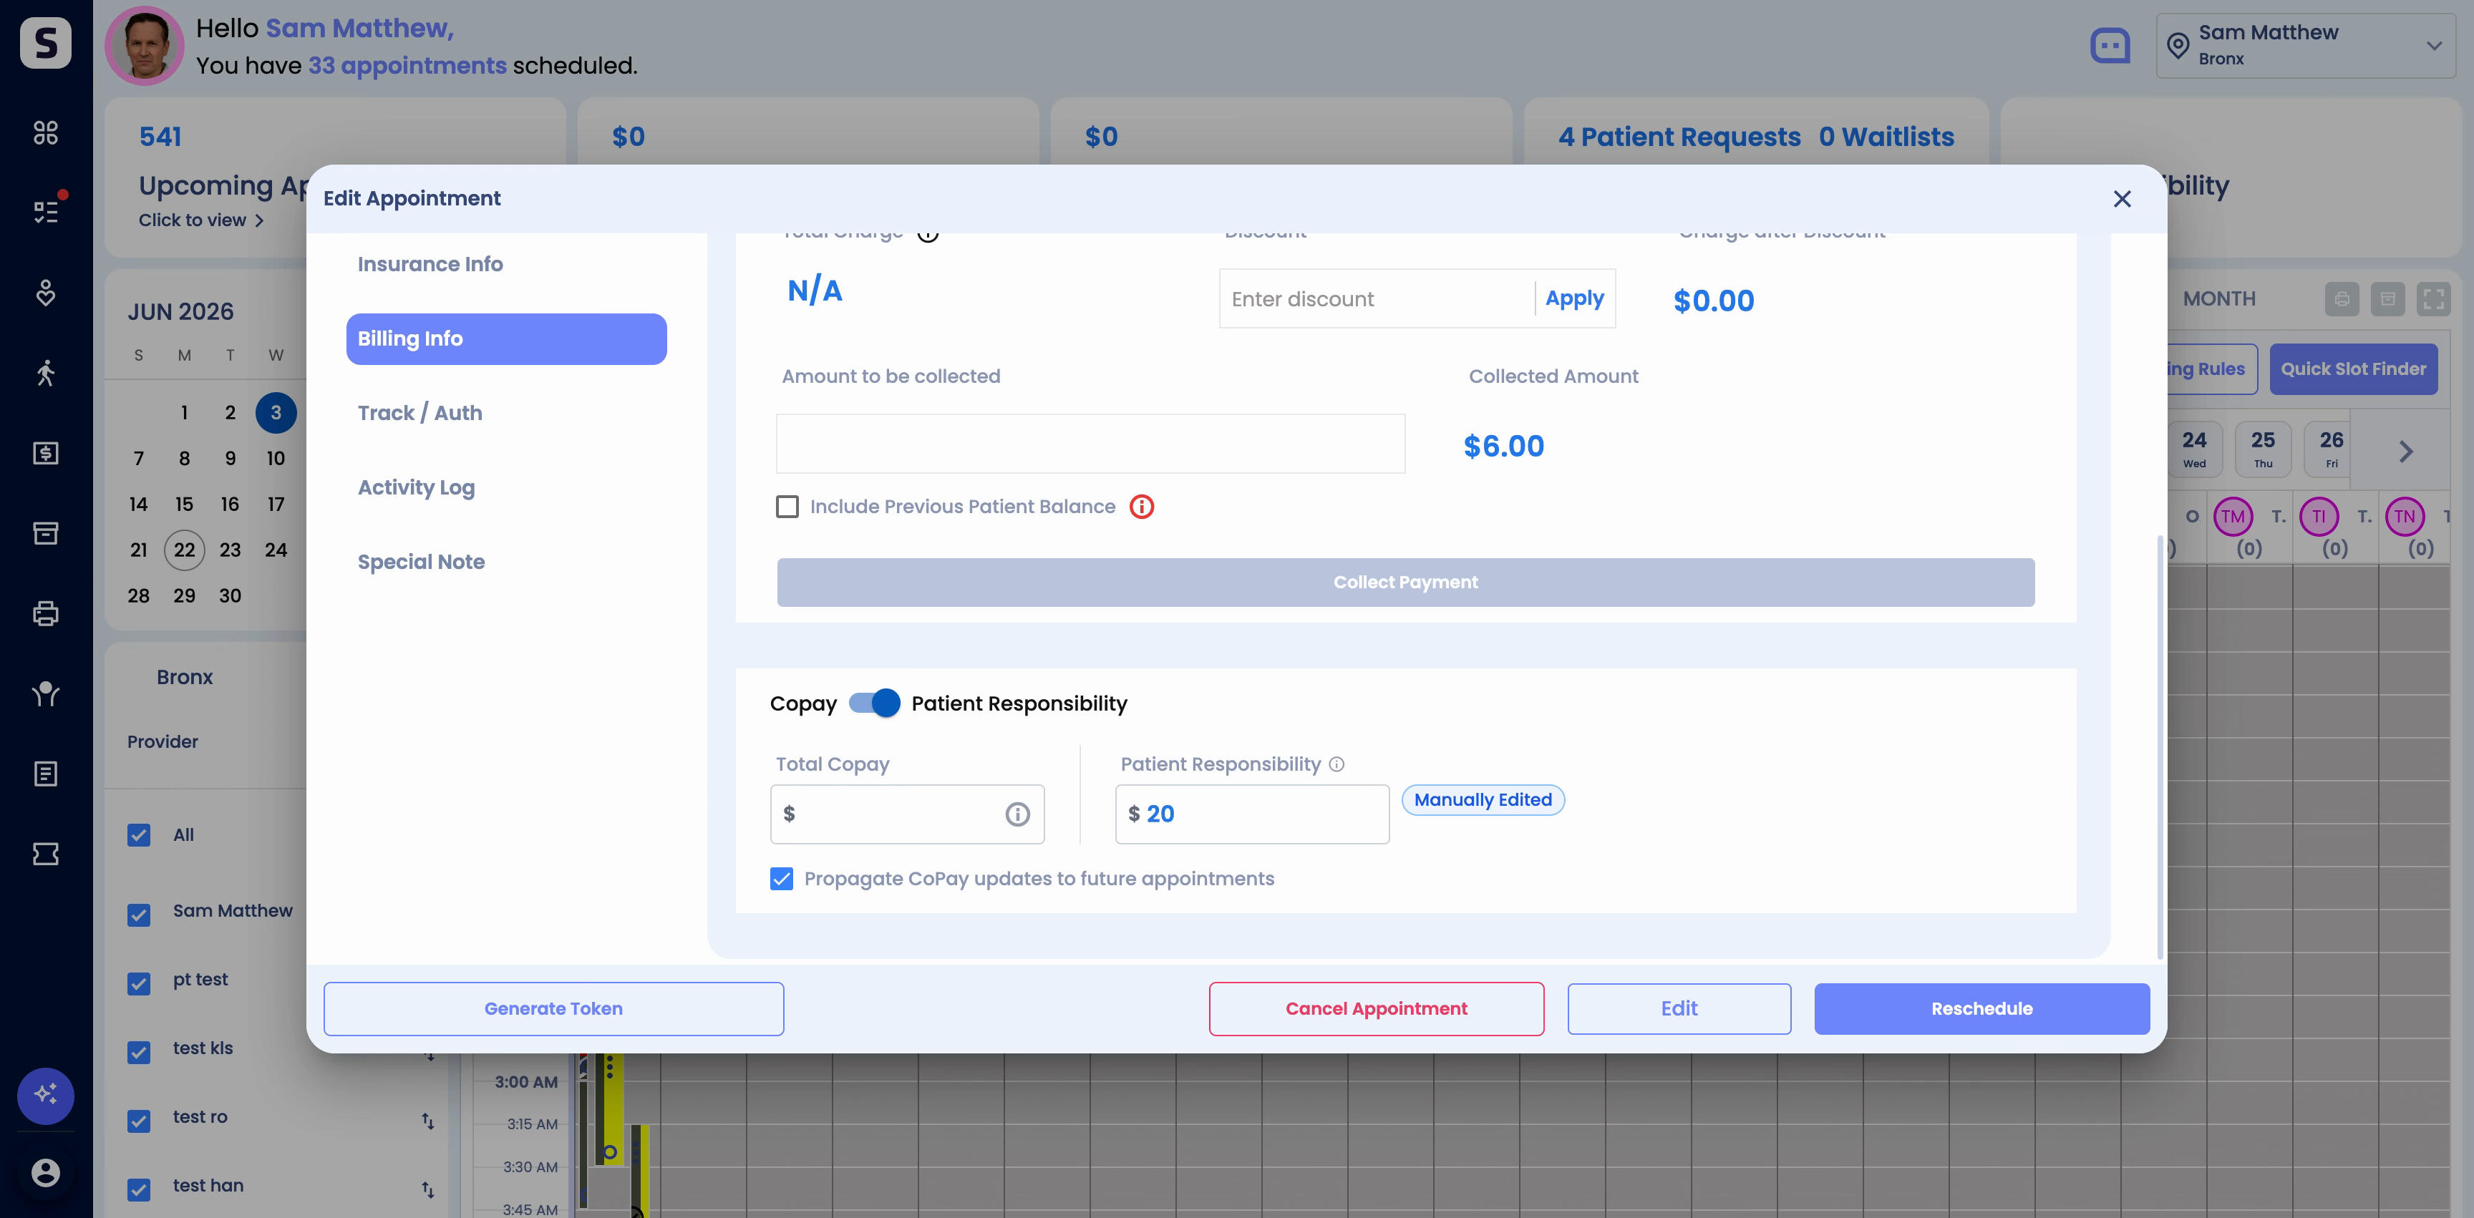This screenshot has height=1218, width=2474.
Task: Click the printer icon in sidebar
Action: coord(45,613)
